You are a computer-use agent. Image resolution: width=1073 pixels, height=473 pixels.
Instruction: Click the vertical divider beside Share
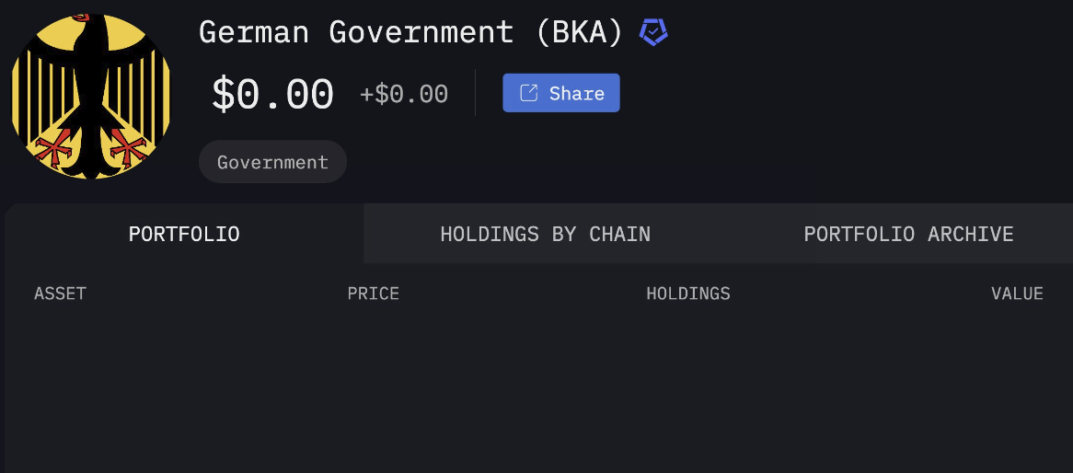click(x=475, y=93)
